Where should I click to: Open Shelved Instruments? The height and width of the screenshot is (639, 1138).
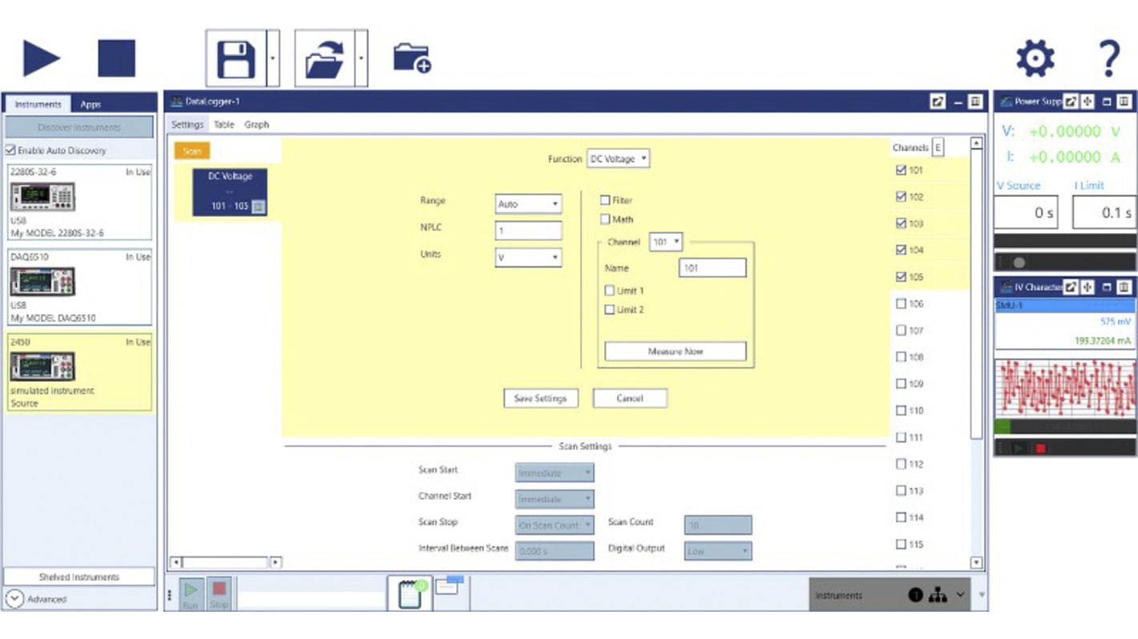click(x=79, y=577)
